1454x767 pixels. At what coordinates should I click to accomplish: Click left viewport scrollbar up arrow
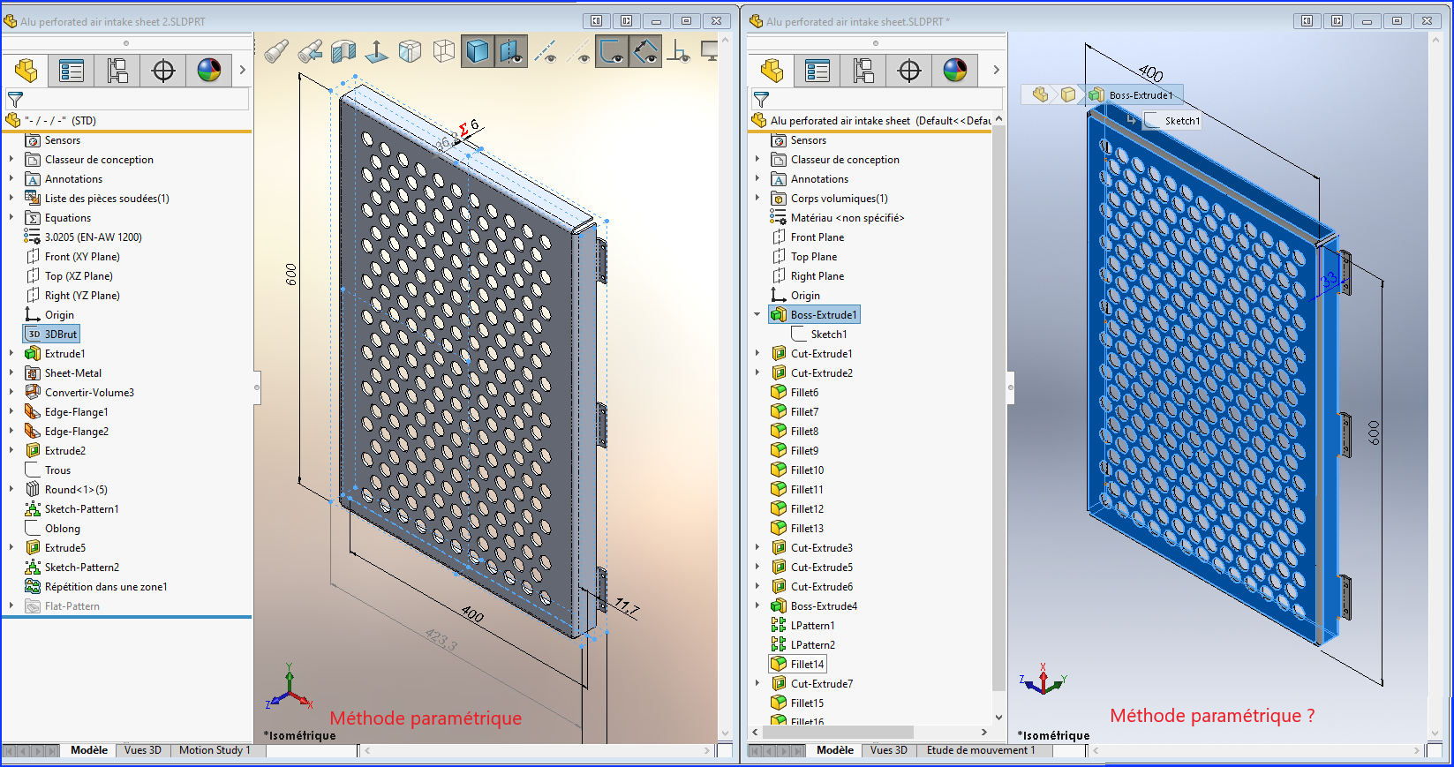coord(726,40)
